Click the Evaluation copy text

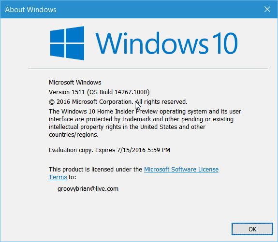(71, 150)
